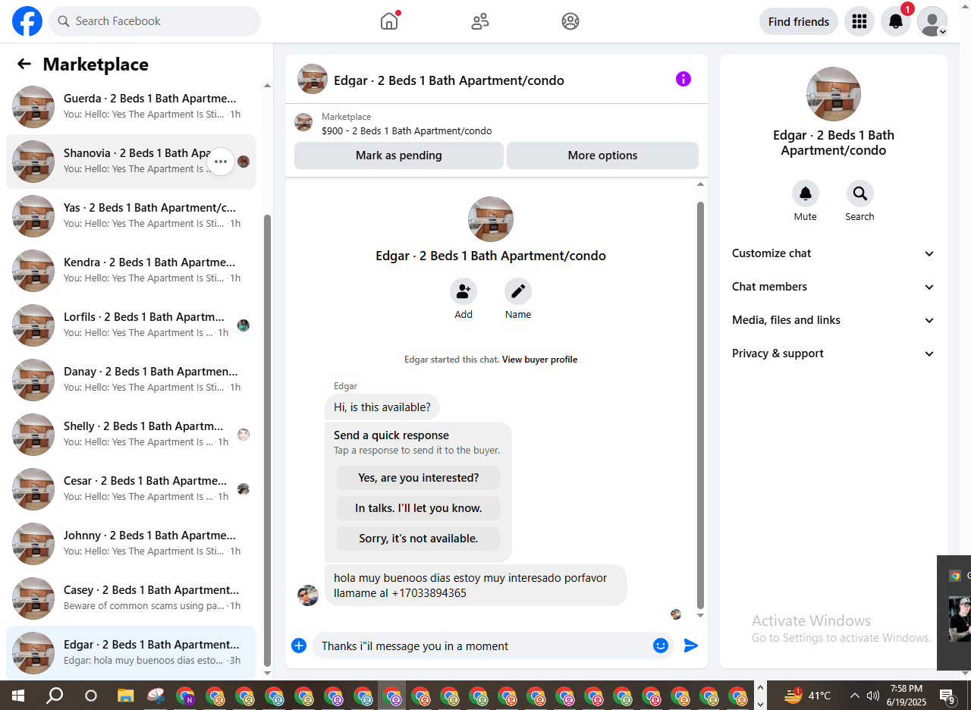Screen dimensions: 971x710
Task: Open Johnny's chat in the list
Action: coord(130,544)
